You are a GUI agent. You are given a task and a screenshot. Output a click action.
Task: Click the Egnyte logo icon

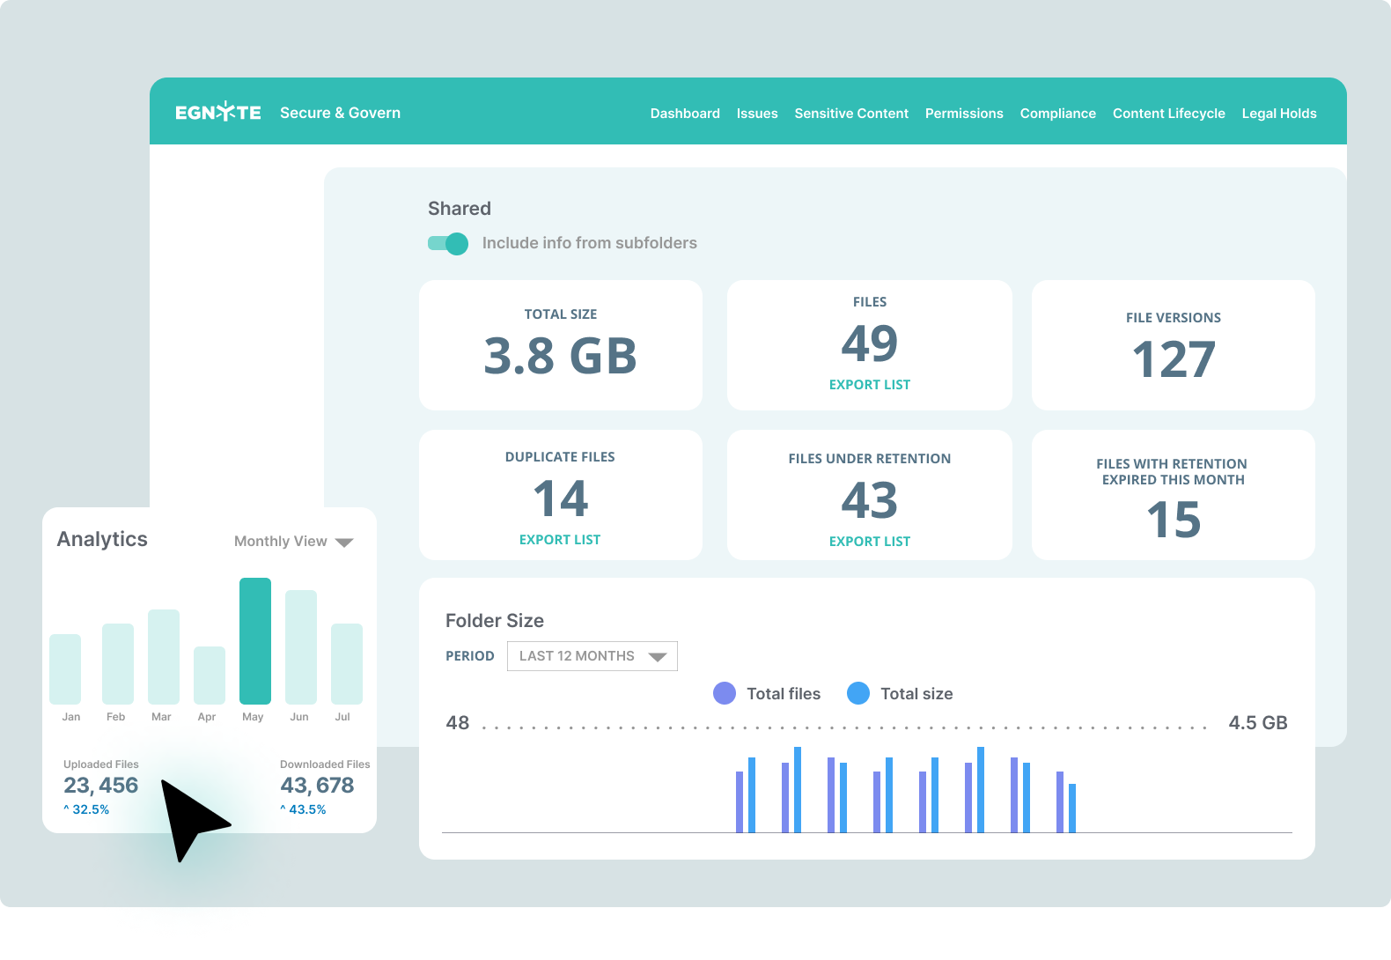217,112
